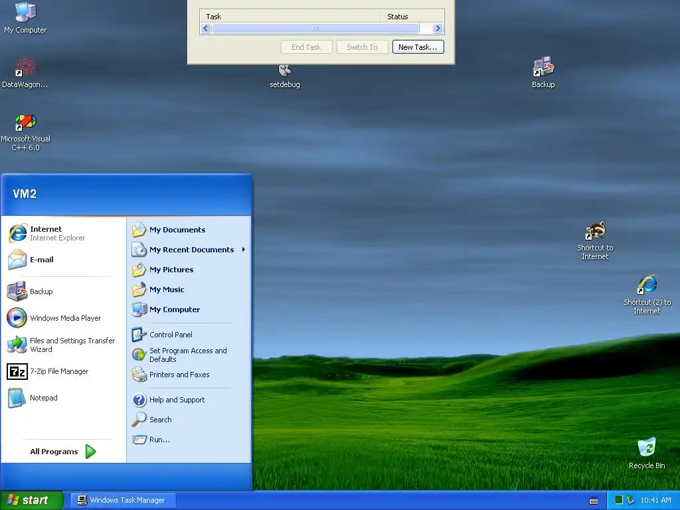Viewport: 680px width, 510px height.
Task: Launch Internet Explorer from Start menu
Action: 63,233
